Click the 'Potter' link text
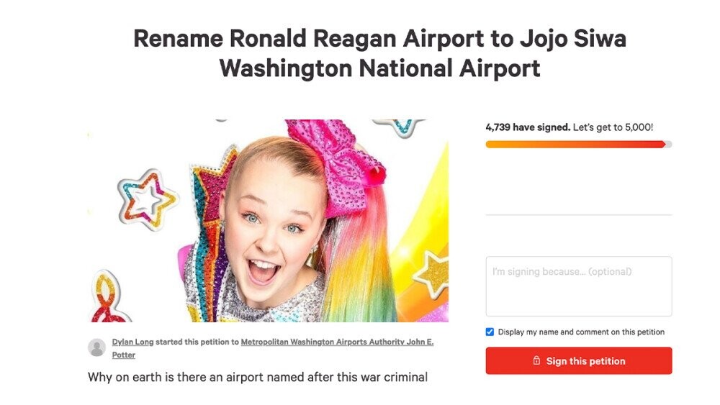 point(124,355)
